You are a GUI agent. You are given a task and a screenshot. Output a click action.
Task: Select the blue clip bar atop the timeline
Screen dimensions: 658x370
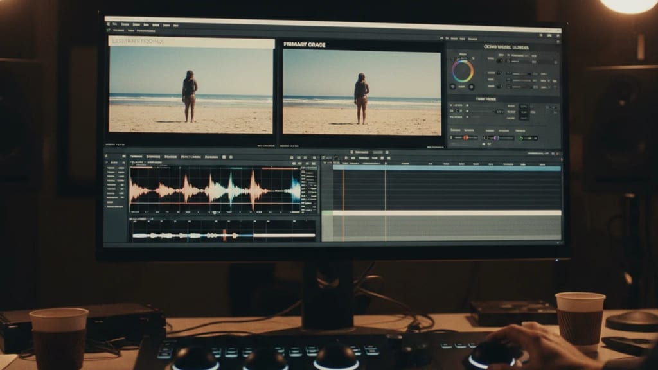447,168
